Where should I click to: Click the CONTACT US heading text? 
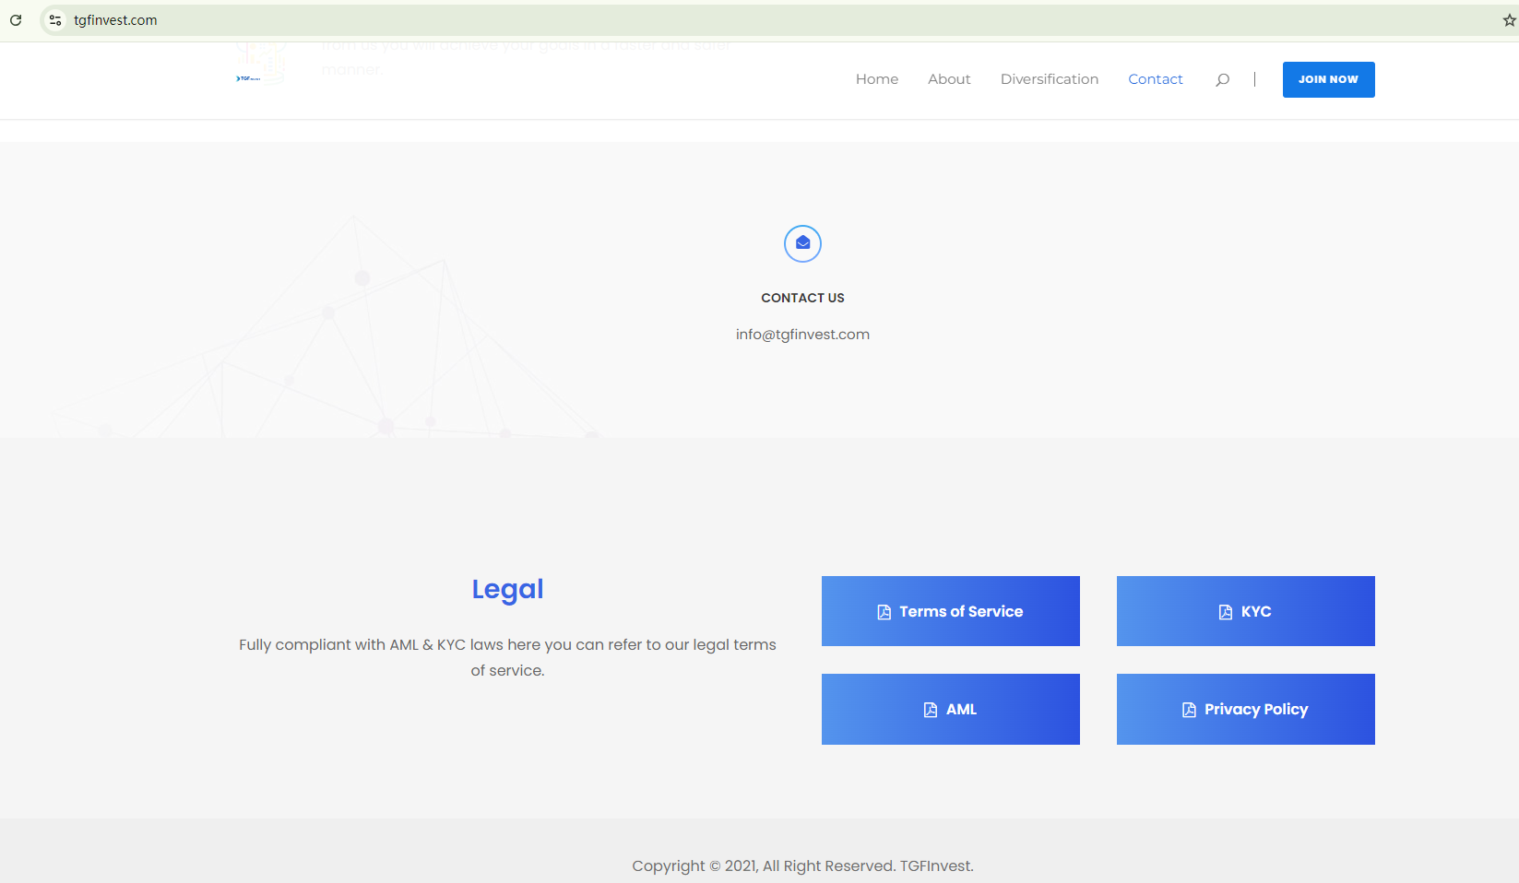pos(802,298)
